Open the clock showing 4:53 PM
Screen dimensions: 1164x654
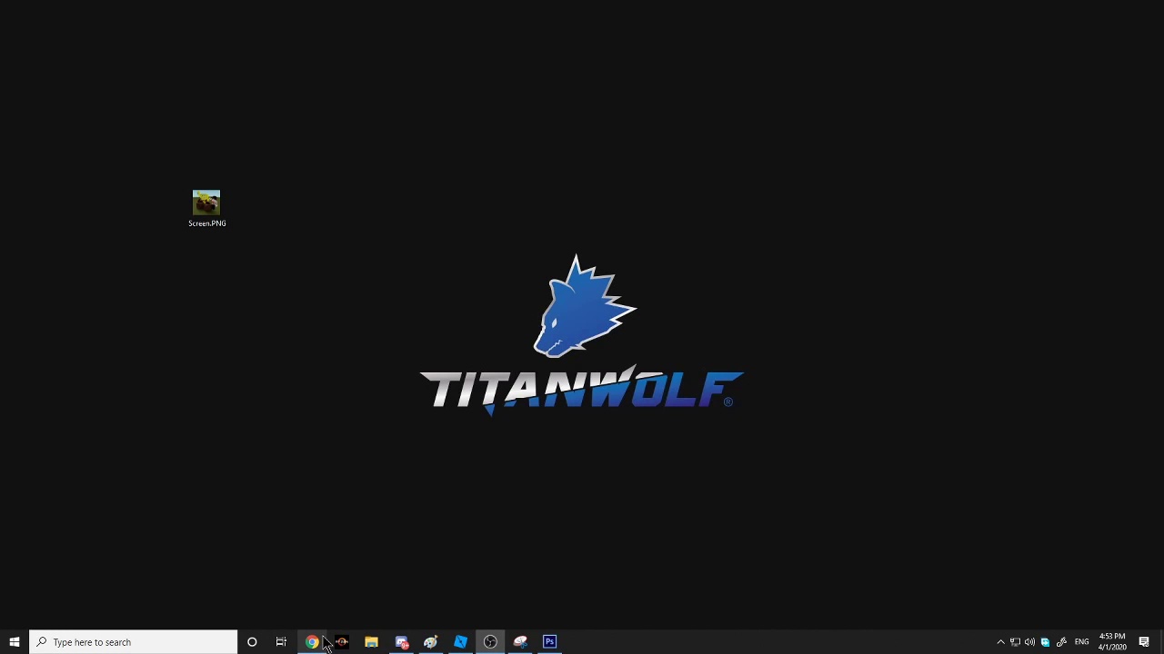point(1112,642)
